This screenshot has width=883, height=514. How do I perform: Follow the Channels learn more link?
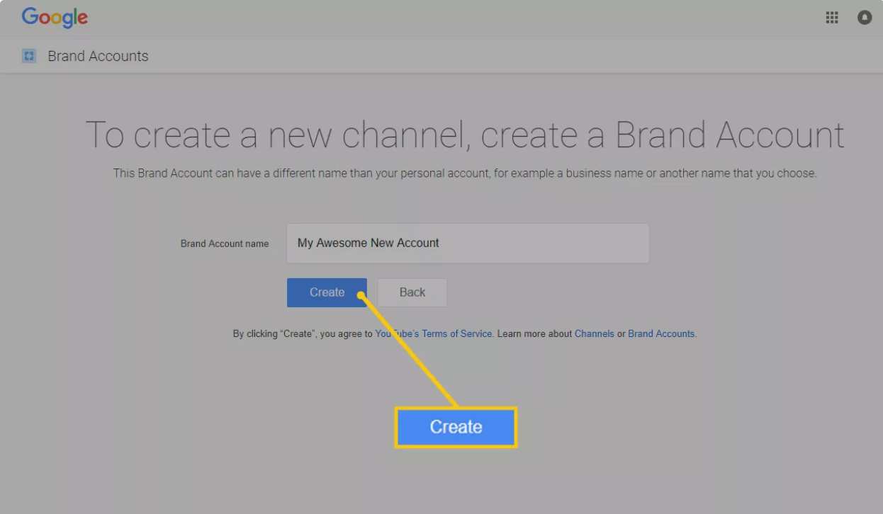tap(594, 333)
